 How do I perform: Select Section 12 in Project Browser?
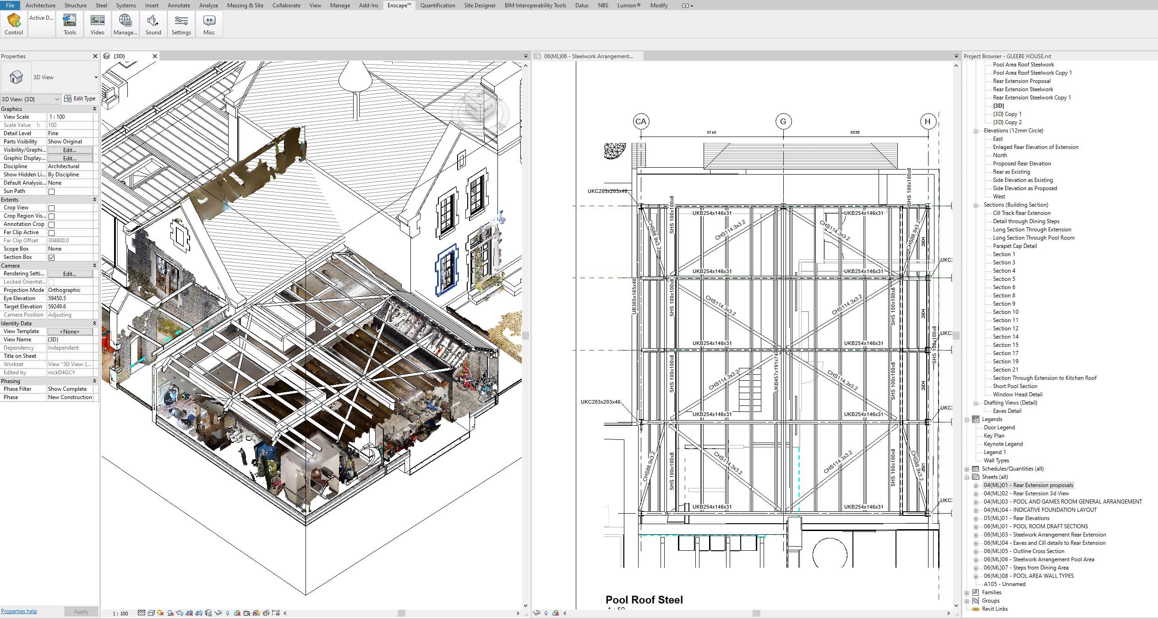1005,329
